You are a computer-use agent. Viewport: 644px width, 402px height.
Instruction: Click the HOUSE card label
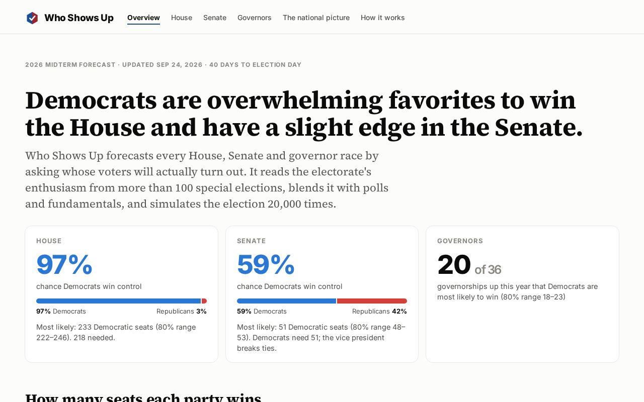pos(49,241)
